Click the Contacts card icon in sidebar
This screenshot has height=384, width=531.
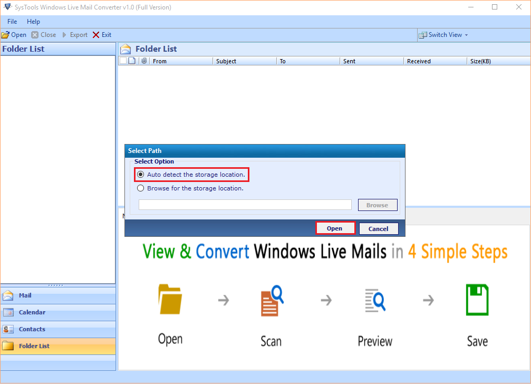click(8, 329)
